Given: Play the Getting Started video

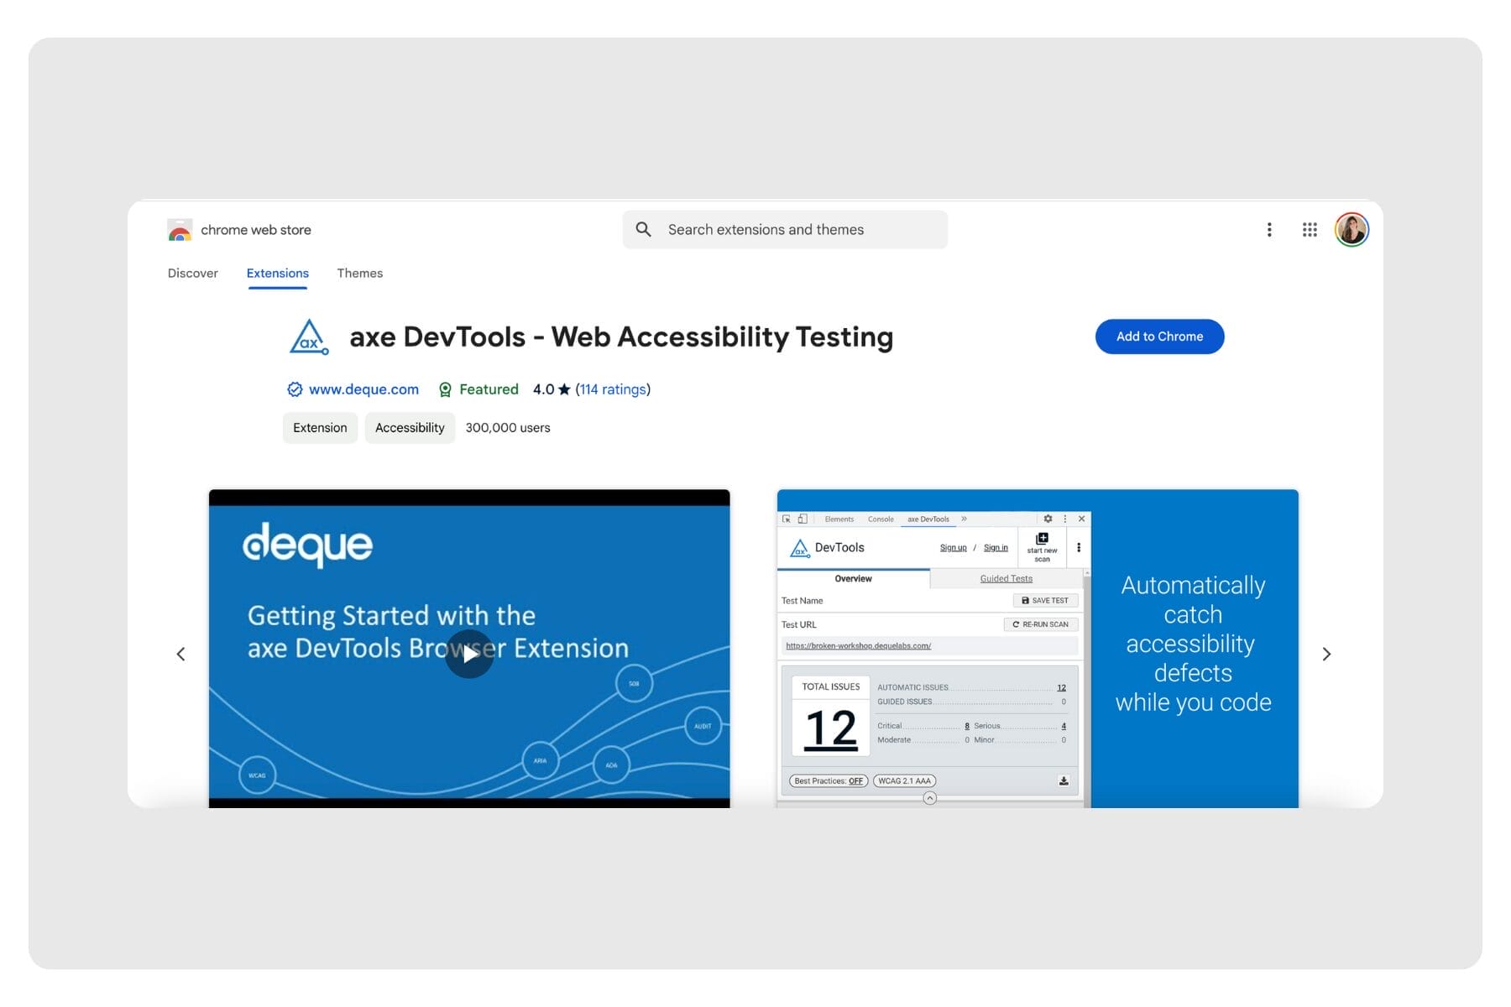Looking at the screenshot, I should (469, 654).
